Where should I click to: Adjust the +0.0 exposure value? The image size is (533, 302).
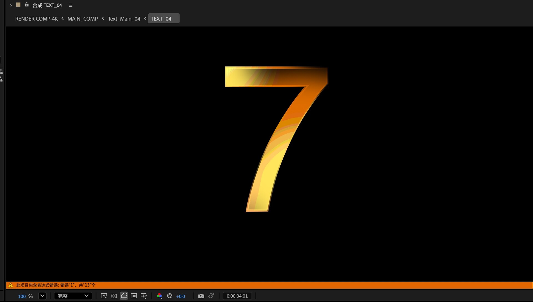point(180,296)
